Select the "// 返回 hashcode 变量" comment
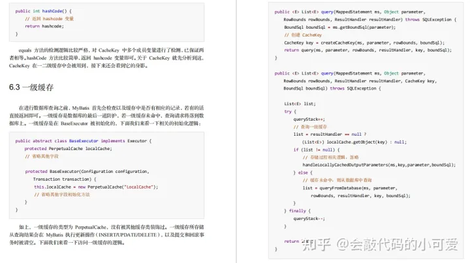The width and height of the screenshot is (470, 263). pos(49,19)
